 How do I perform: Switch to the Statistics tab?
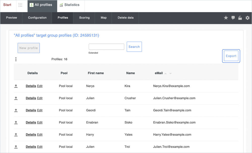coord(70,5)
